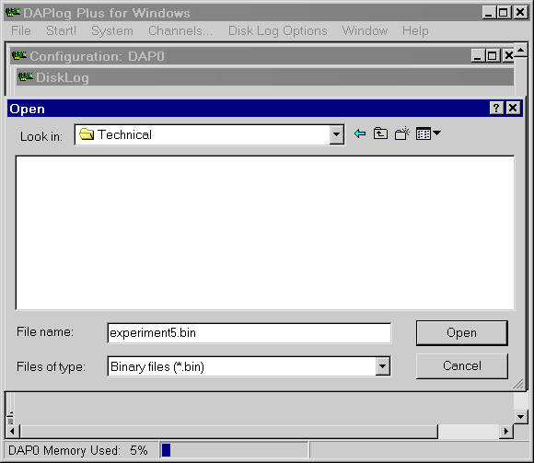The height and width of the screenshot is (463, 534).
Task: Create a new folder in Technical
Action: pos(401,133)
